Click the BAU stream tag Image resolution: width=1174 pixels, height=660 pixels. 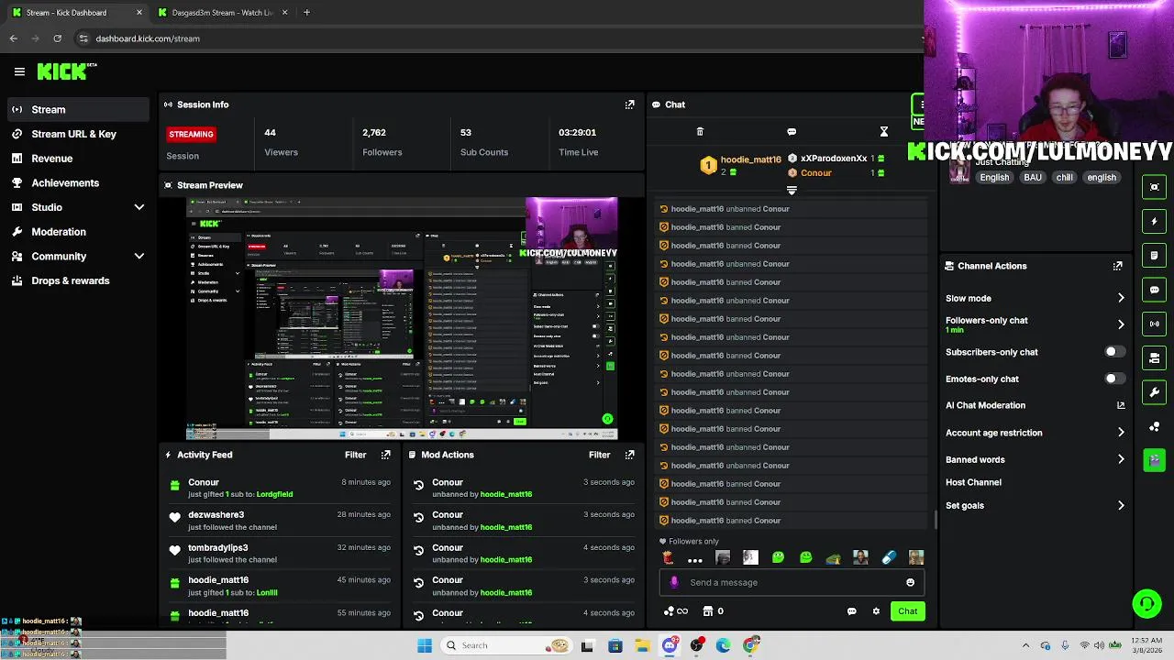pos(1033,177)
